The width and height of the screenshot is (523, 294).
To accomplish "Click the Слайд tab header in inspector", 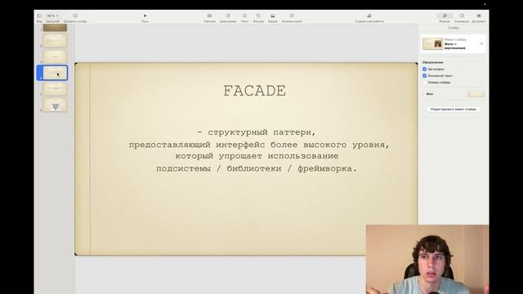I will coord(454,28).
